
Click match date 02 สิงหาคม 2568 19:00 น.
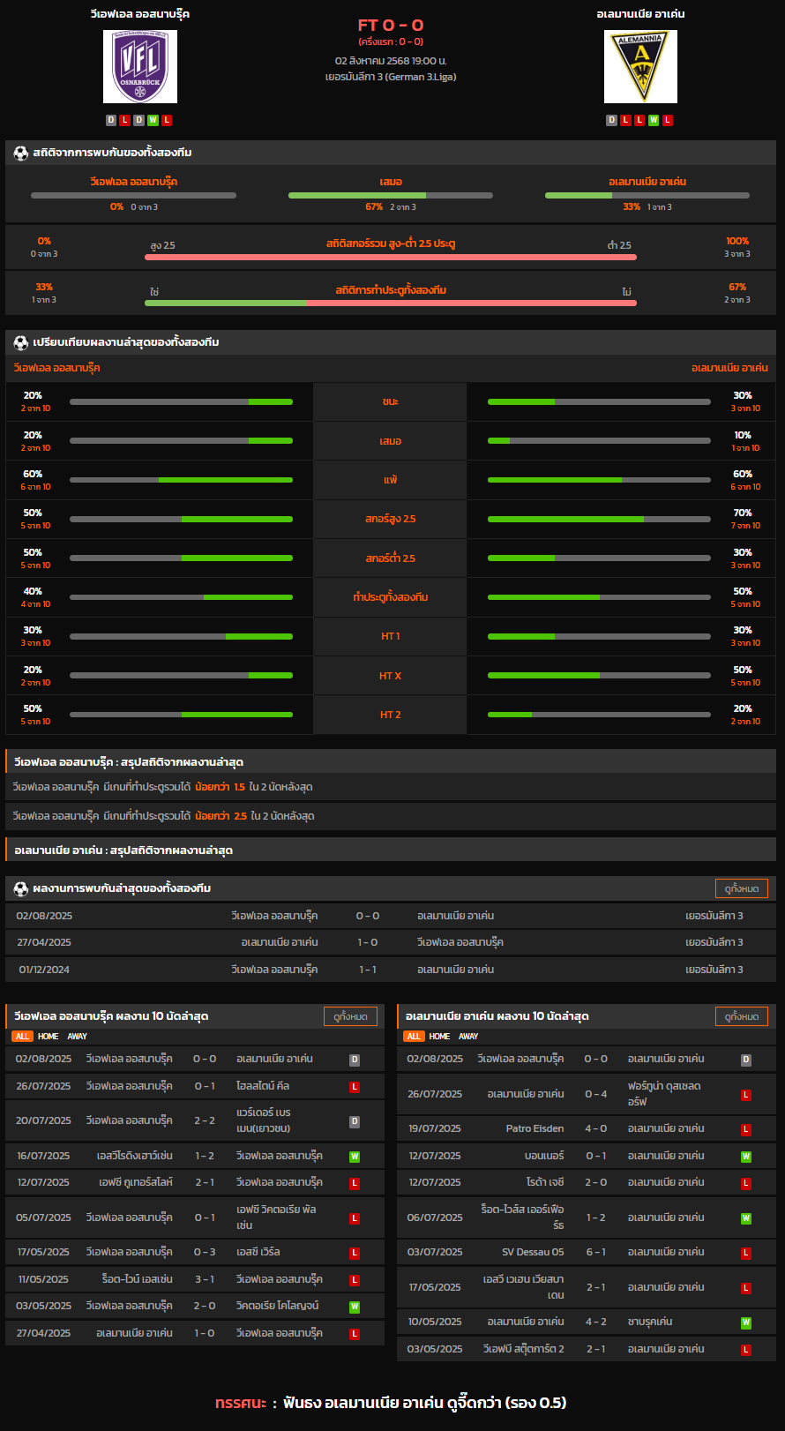point(391,61)
